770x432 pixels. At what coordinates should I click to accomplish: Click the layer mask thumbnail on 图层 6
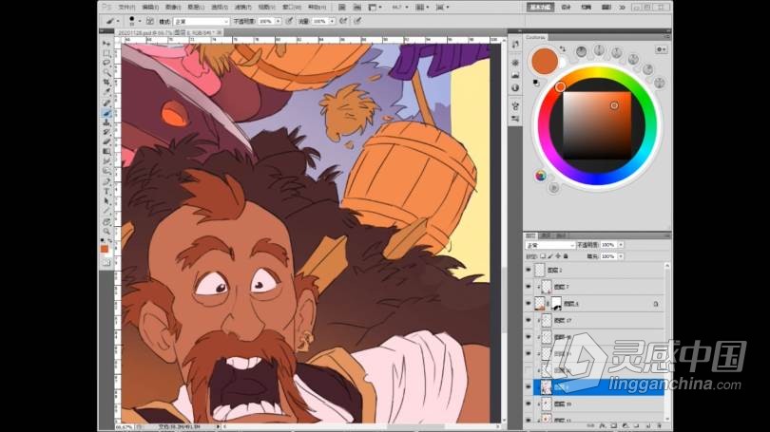tap(556, 304)
